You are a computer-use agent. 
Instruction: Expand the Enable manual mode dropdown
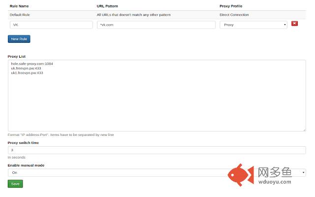(157, 173)
